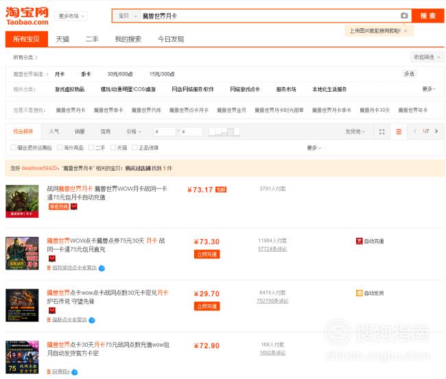Screen dimensions: 446x379
Task: Click shop icon before fourth product's store name
Action: (49, 371)
